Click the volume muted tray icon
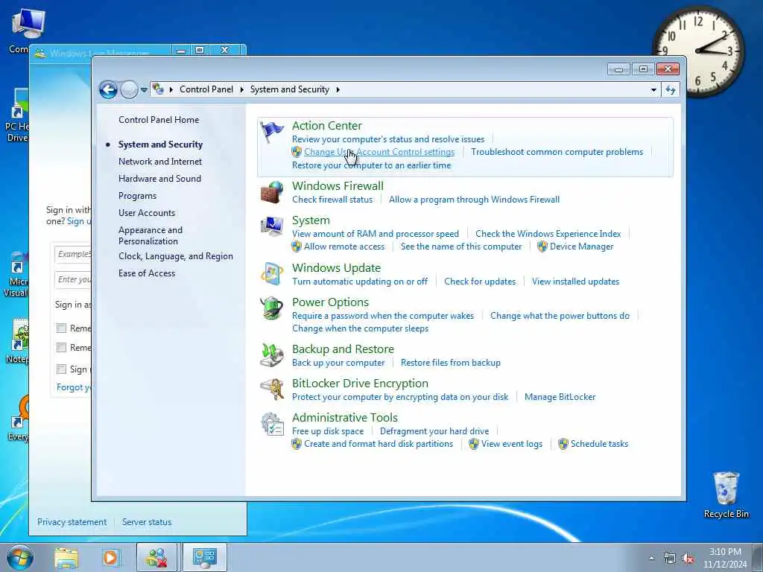The height and width of the screenshot is (572, 763). tap(688, 559)
